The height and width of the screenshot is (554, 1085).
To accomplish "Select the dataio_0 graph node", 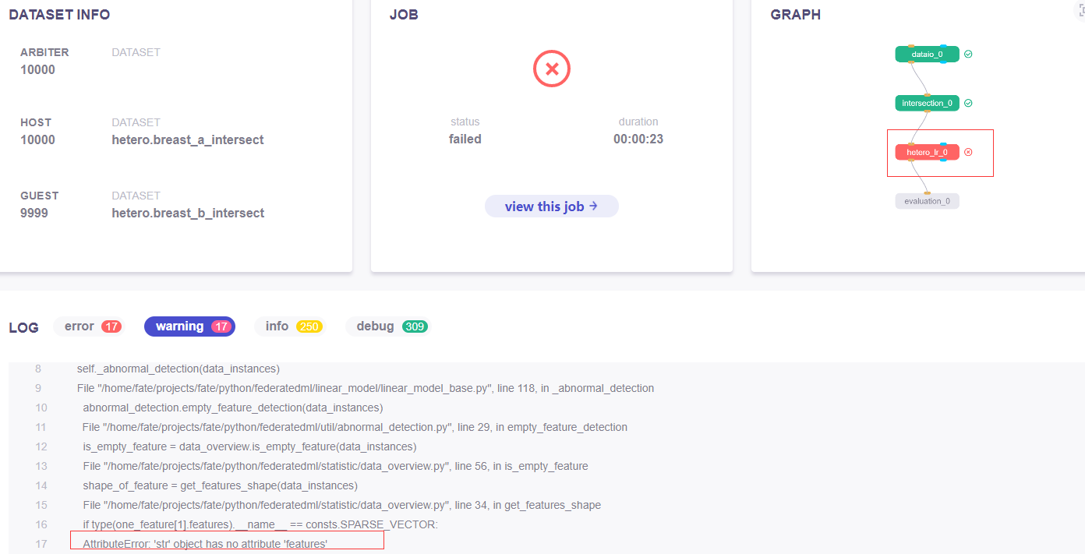I will (927, 54).
